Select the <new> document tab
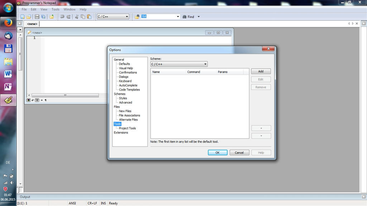Viewport: 367px width, 206px height. [32, 24]
